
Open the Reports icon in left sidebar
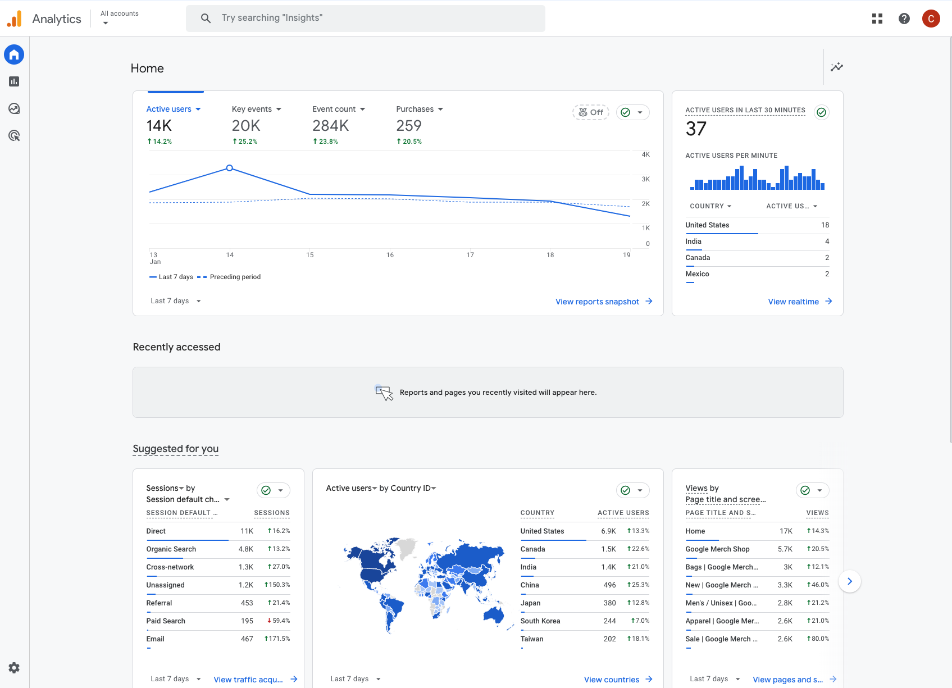pyautogui.click(x=14, y=81)
